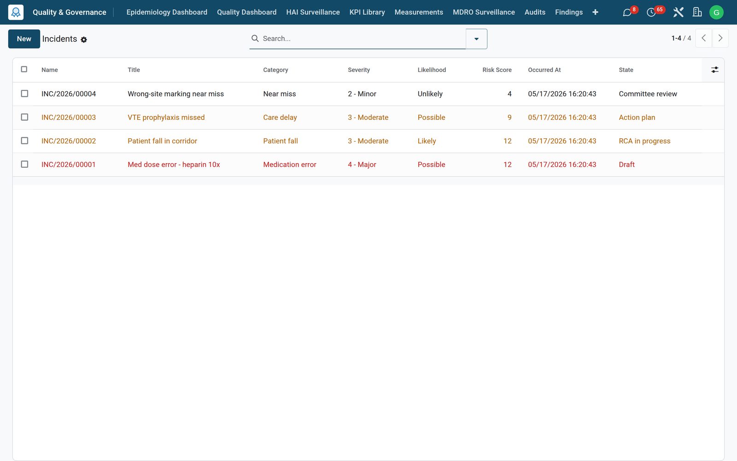Open the 'Wrong-site marking near miss' record
The height and width of the screenshot is (461, 737).
tap(175, 94)
